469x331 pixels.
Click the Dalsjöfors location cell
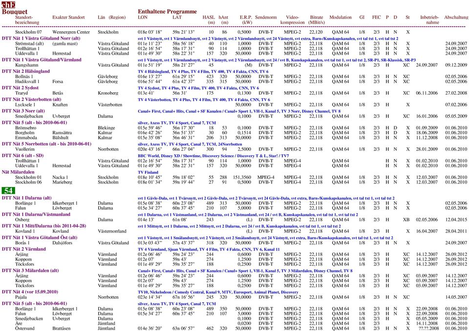tap(62, 243)
